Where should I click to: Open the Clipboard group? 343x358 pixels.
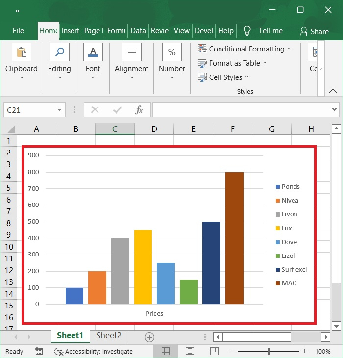(22, 61)
